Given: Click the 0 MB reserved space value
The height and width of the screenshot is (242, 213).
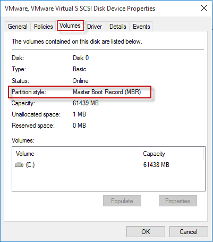Looking at the screenshot, I should coord(79,126).
